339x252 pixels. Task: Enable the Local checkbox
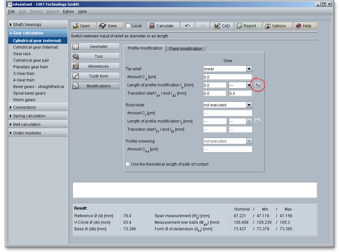coord(128,26)
